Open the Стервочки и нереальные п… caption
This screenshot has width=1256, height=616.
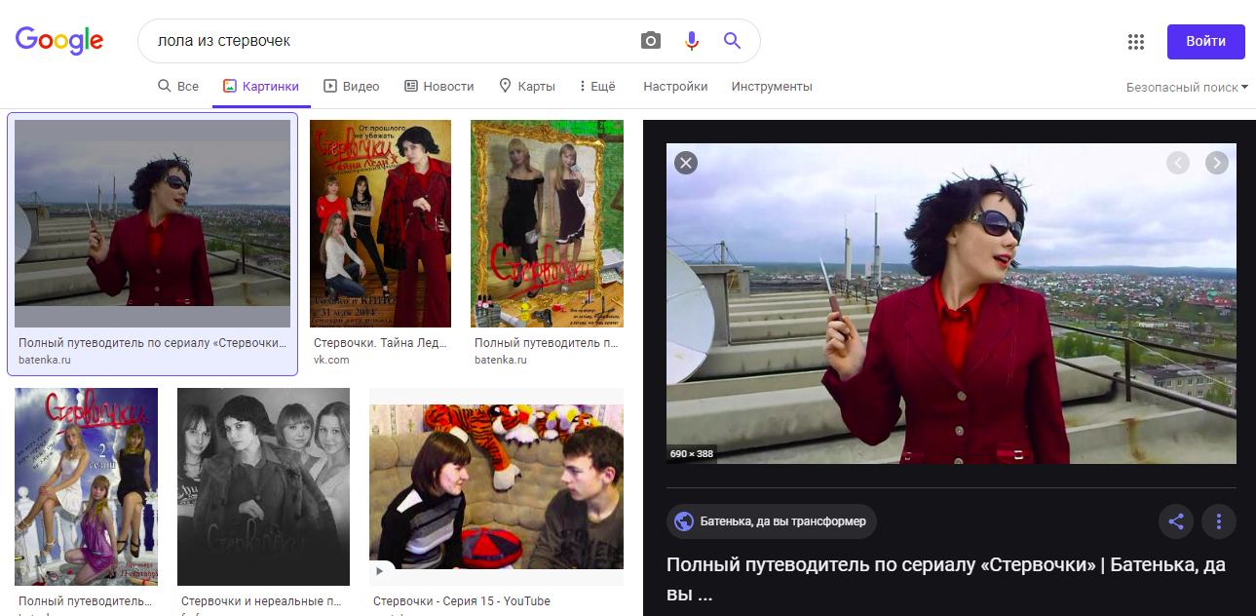(260, 601)
